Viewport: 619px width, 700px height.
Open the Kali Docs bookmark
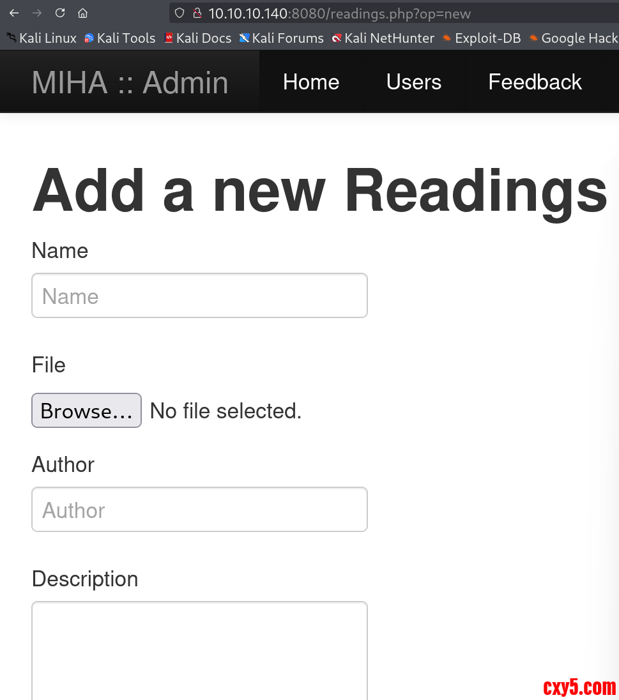click(197, 38)
